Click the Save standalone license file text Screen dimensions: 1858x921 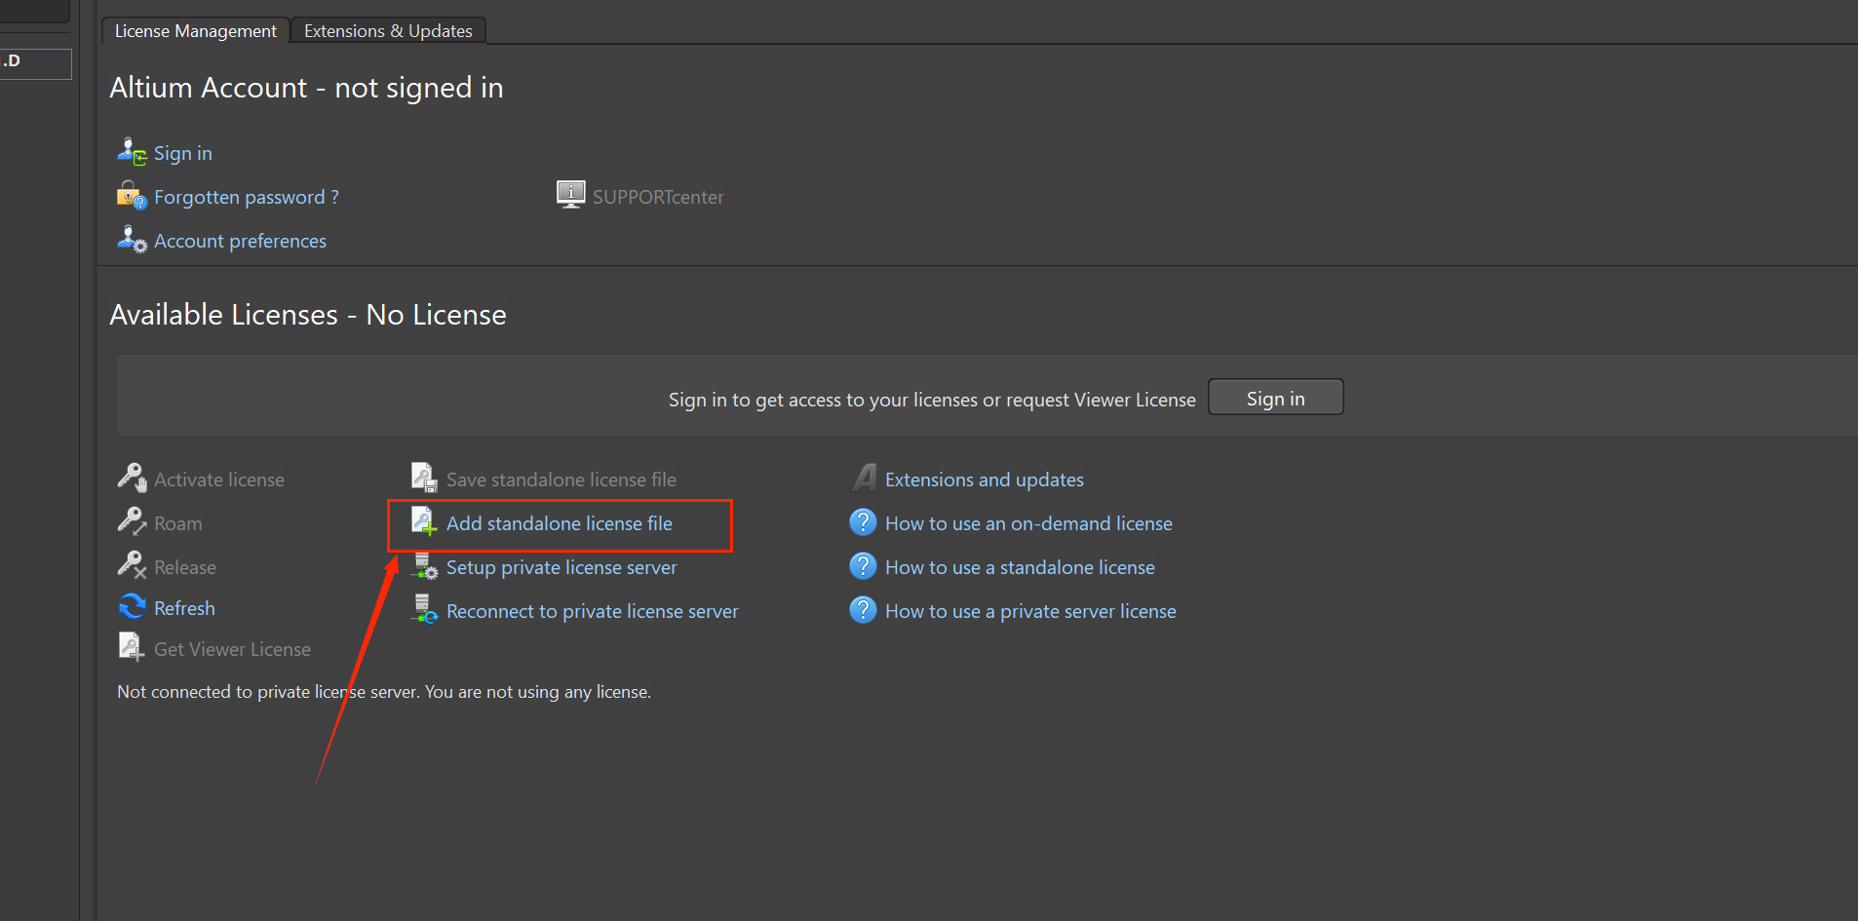point(561,480)
